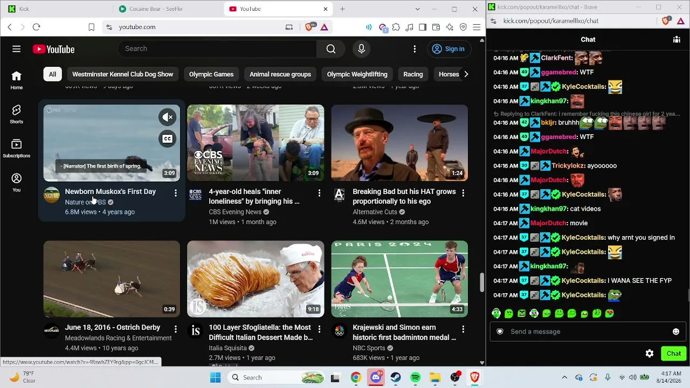The width and height of the screenshot is (690, 388).
Task: Open the media control music note icon
Action: coord(410,27)
